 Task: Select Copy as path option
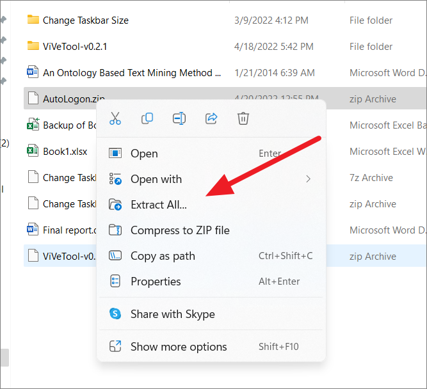click(x=211, y=256)
